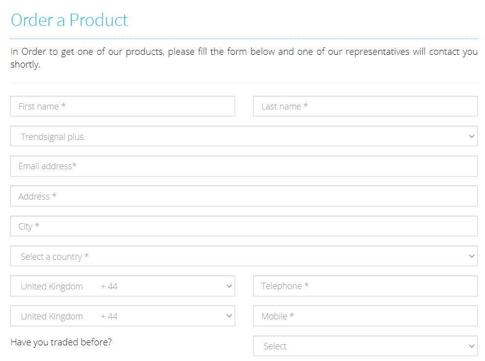The width and height of the screenshot is (485, 361).
Task: Click the Have you traded before? label
Action: [x=61, y=342]
